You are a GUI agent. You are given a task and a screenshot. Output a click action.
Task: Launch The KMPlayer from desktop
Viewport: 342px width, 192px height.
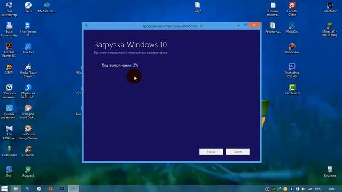click(x=9, y=132)
